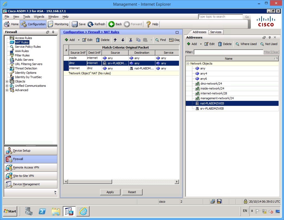Image resolution: width=284 pixels, height=220 pixels.
Task: Copy the selected NAT rule
Action: pyautogui.click(x=138, y=40)
